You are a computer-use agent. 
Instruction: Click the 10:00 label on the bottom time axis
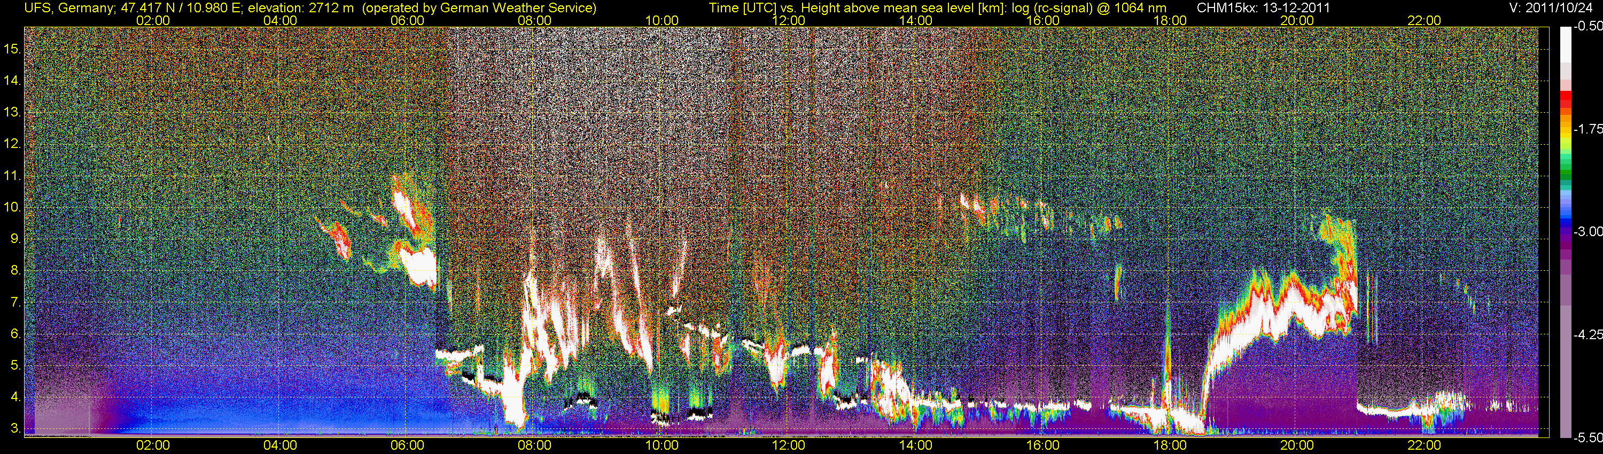coord(662,445)
